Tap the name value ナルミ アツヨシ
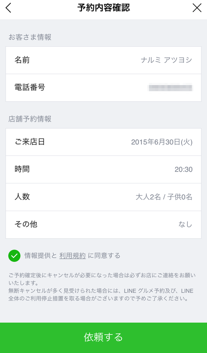 coord(166,60)
